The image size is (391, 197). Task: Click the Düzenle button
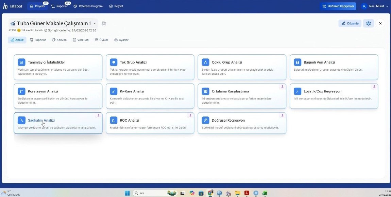click(350, 23)
